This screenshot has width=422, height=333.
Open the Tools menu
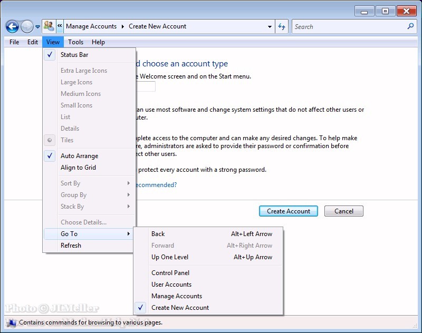[75, 42]
